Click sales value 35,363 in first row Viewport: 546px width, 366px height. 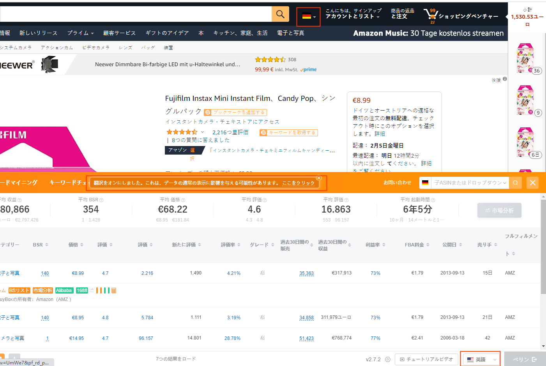(306, 273)
